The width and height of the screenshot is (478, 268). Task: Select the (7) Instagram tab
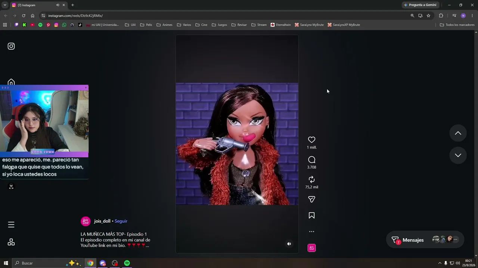38,5
